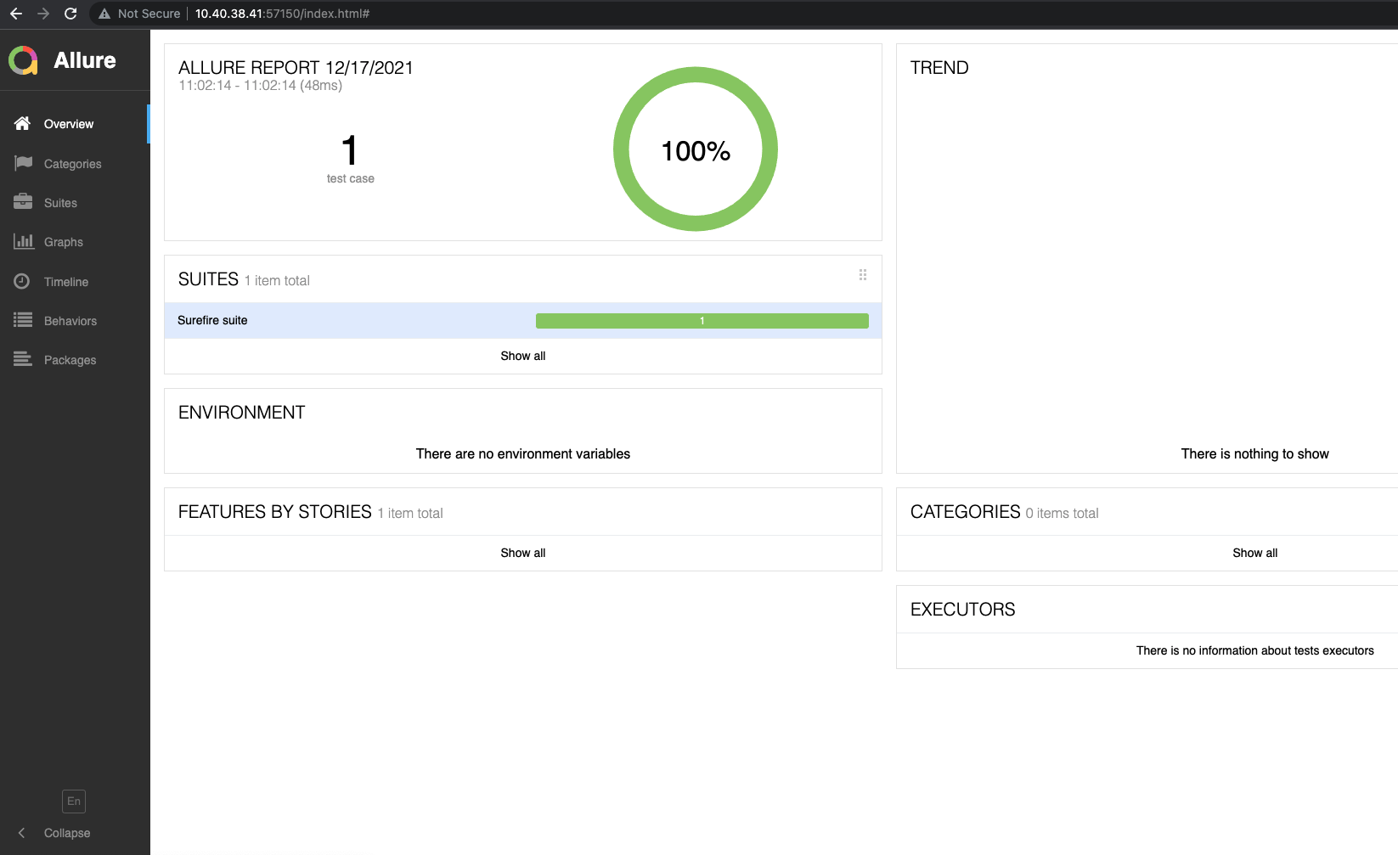Go to Overview menu label
This screenshot has height=855, width=1398.
69,124
